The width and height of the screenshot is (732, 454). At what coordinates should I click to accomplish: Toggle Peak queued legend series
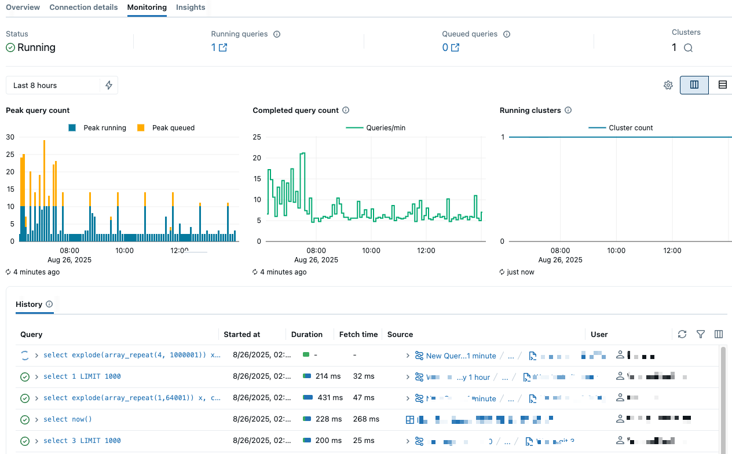166,128
